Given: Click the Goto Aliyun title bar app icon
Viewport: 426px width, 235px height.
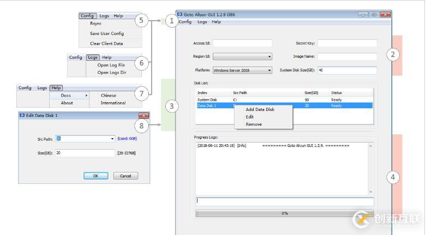Looking at the screenshot, I should pyautogui.click(x=180, y=14).
